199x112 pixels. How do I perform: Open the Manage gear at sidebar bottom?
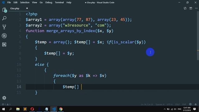(x=4, y=98)
